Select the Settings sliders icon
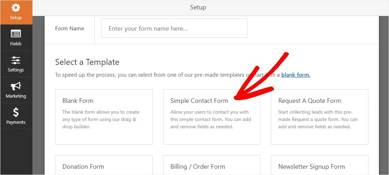Screen dimensions: 389x175 [x=16, y=60]
